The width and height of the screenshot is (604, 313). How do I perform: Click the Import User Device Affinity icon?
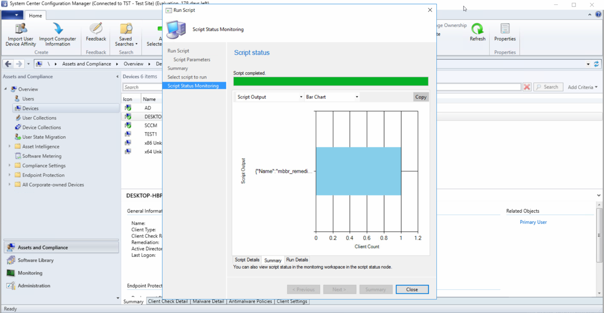coord(21,29)
